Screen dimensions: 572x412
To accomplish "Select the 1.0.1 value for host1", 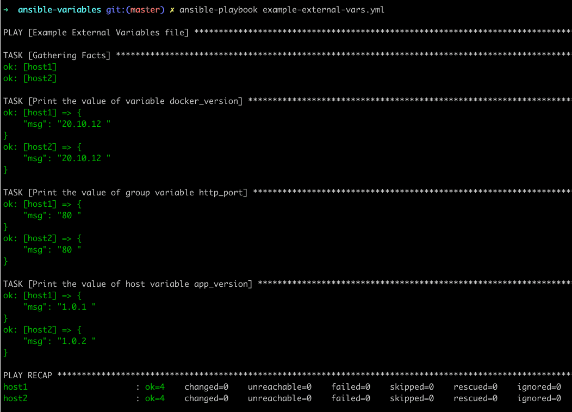I will point(73,306).
